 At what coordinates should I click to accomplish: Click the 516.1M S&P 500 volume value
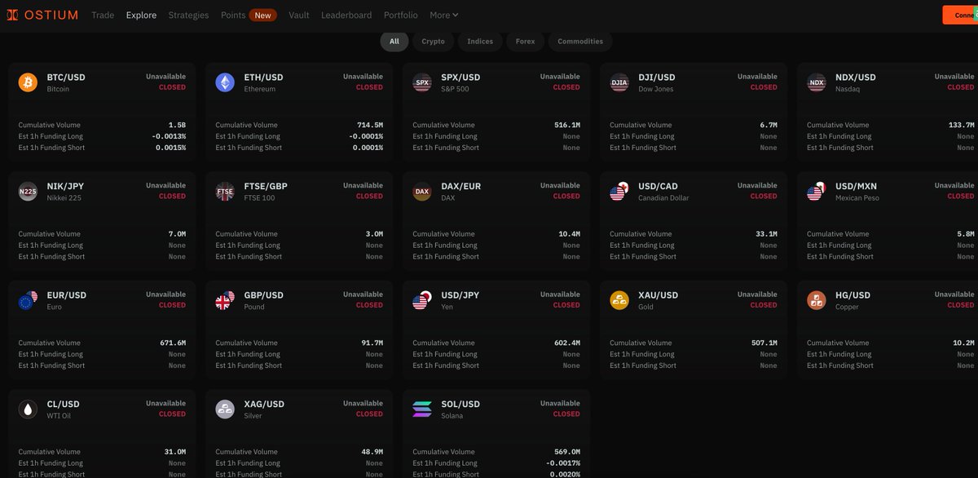(567, 125)
